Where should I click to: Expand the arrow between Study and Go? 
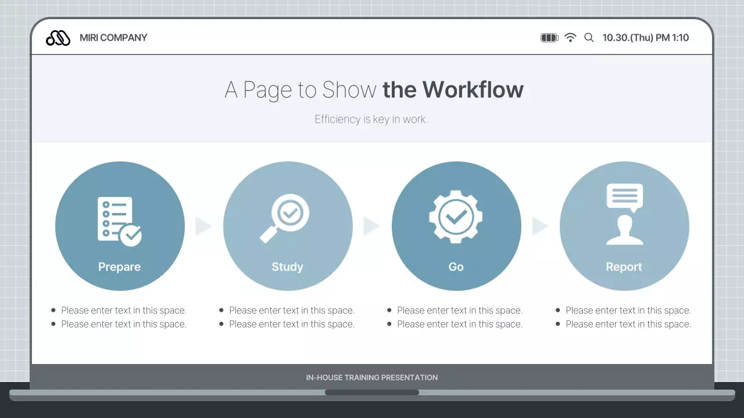[x=372, y=226]
